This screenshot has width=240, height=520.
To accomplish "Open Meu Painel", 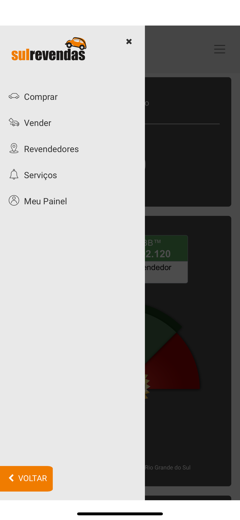I will [45, 201].
